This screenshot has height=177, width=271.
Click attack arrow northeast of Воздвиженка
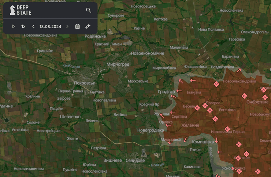[239, 70]
